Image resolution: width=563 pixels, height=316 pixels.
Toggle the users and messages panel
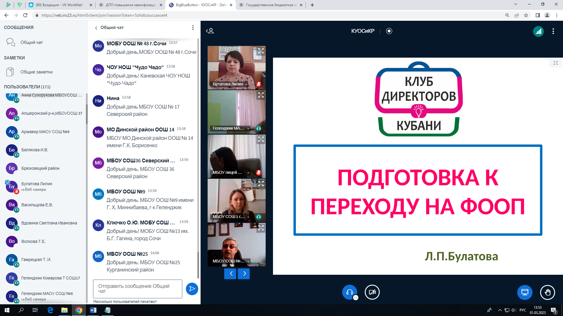pyautogui.click(x=210, y=31)
